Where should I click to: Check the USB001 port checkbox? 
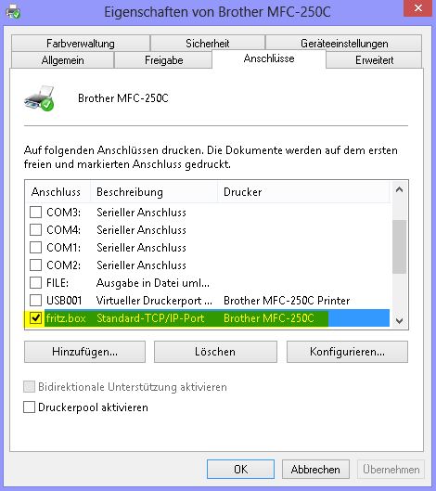[35, 301]
